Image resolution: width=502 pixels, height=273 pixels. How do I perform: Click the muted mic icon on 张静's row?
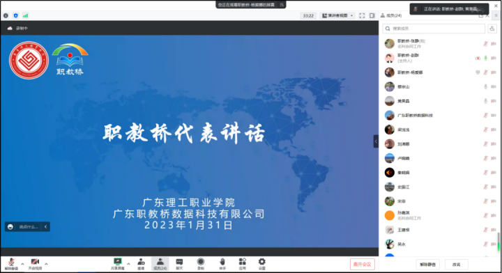pos(486,43)
